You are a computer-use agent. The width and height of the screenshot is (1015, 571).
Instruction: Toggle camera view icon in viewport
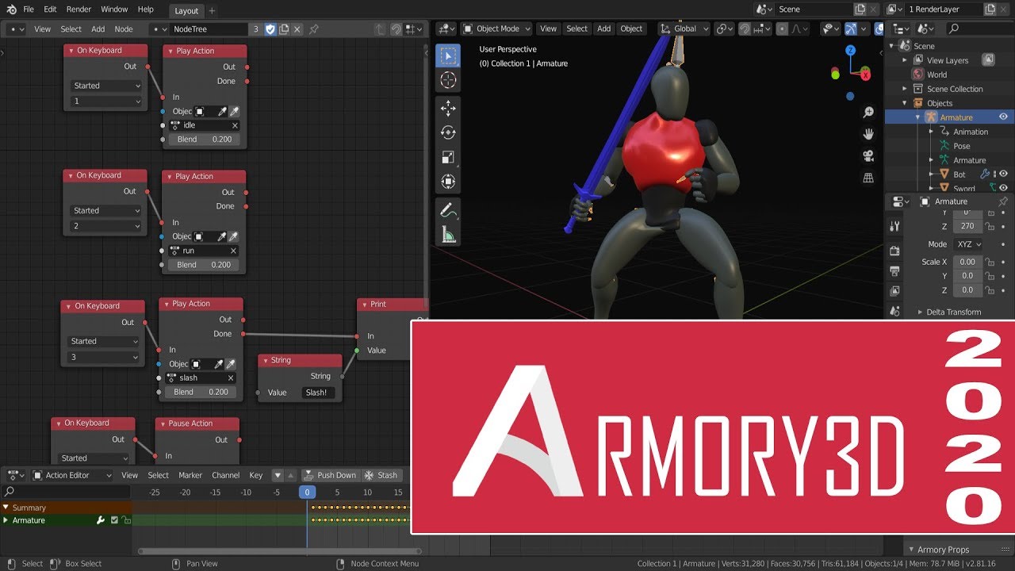coord(868,156)
